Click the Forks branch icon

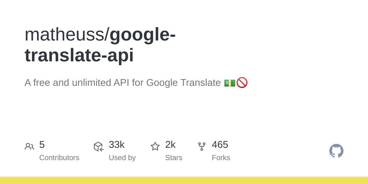(x=201, y=147)
